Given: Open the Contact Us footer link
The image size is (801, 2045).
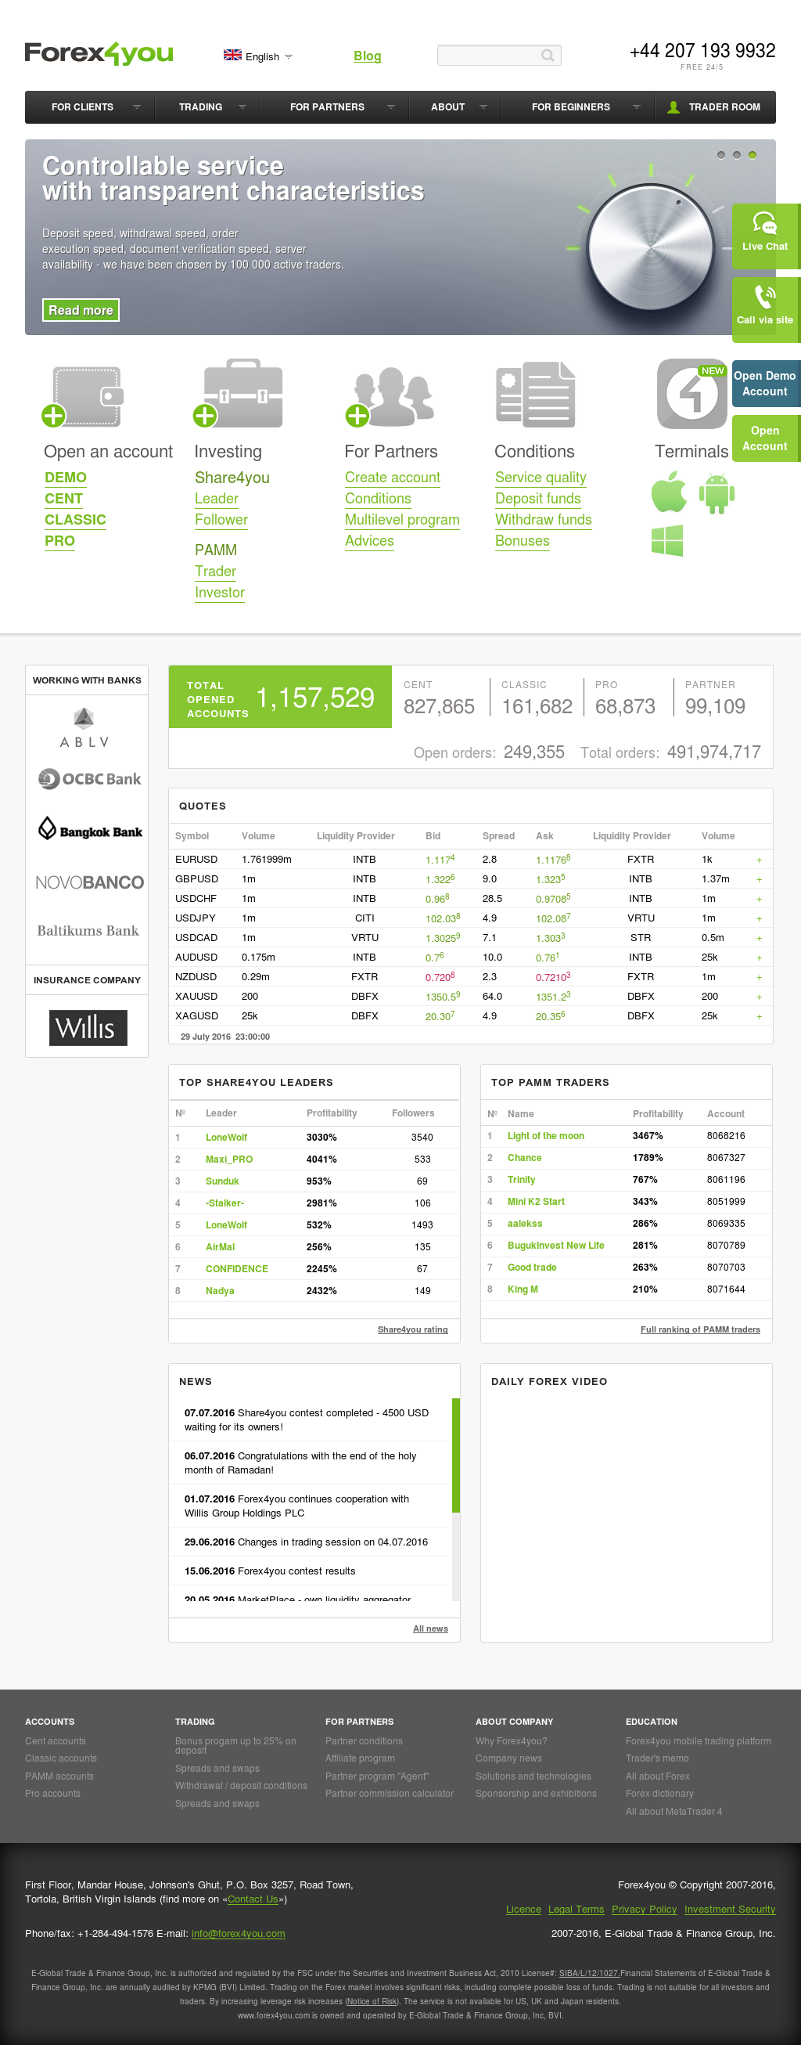Looking at the screenshot, I should [x=253, y=1899].
